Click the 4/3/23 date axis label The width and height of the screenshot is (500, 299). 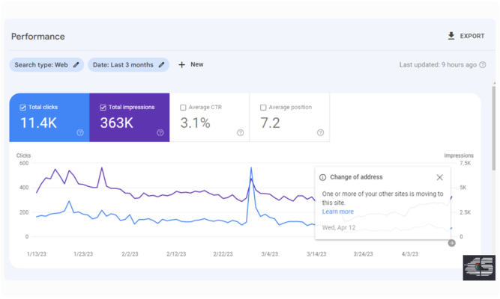coord(410,254)
